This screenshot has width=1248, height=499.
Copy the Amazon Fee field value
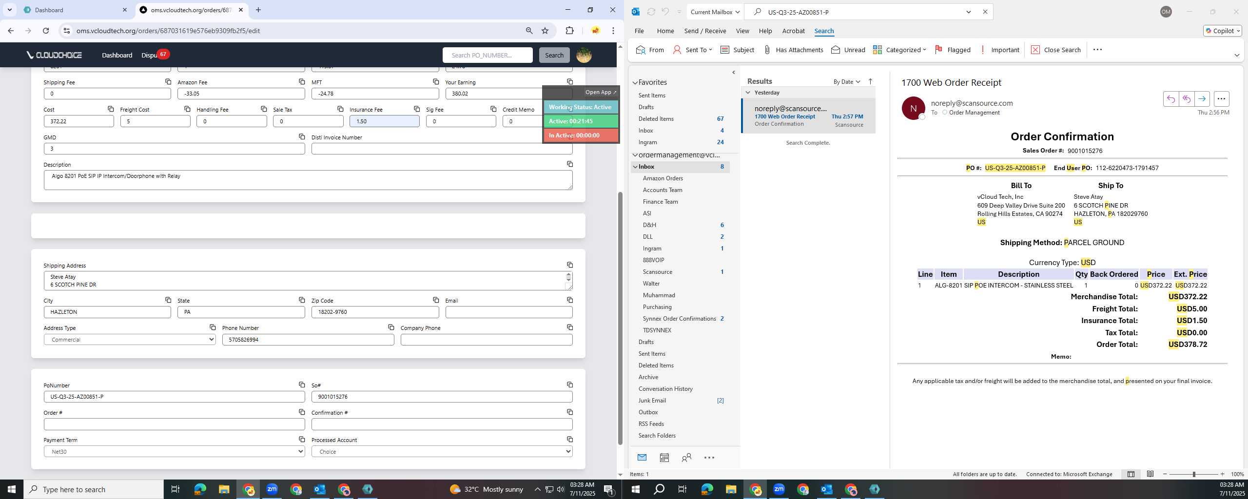click(302, 81)
